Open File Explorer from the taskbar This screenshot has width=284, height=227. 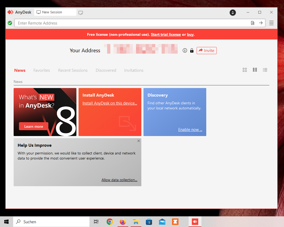click(136, 222)
